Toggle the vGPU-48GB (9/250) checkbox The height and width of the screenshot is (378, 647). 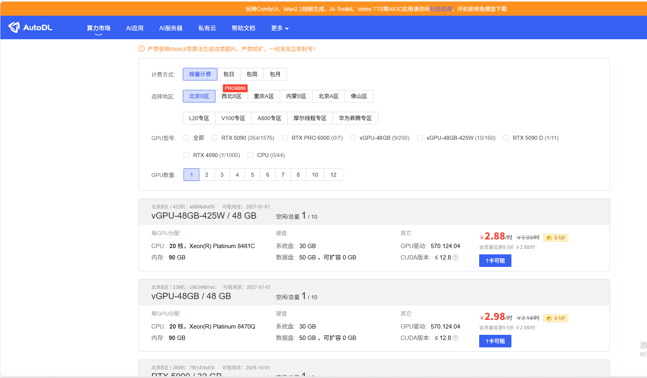pyautogui.click(x=353, y=138)
